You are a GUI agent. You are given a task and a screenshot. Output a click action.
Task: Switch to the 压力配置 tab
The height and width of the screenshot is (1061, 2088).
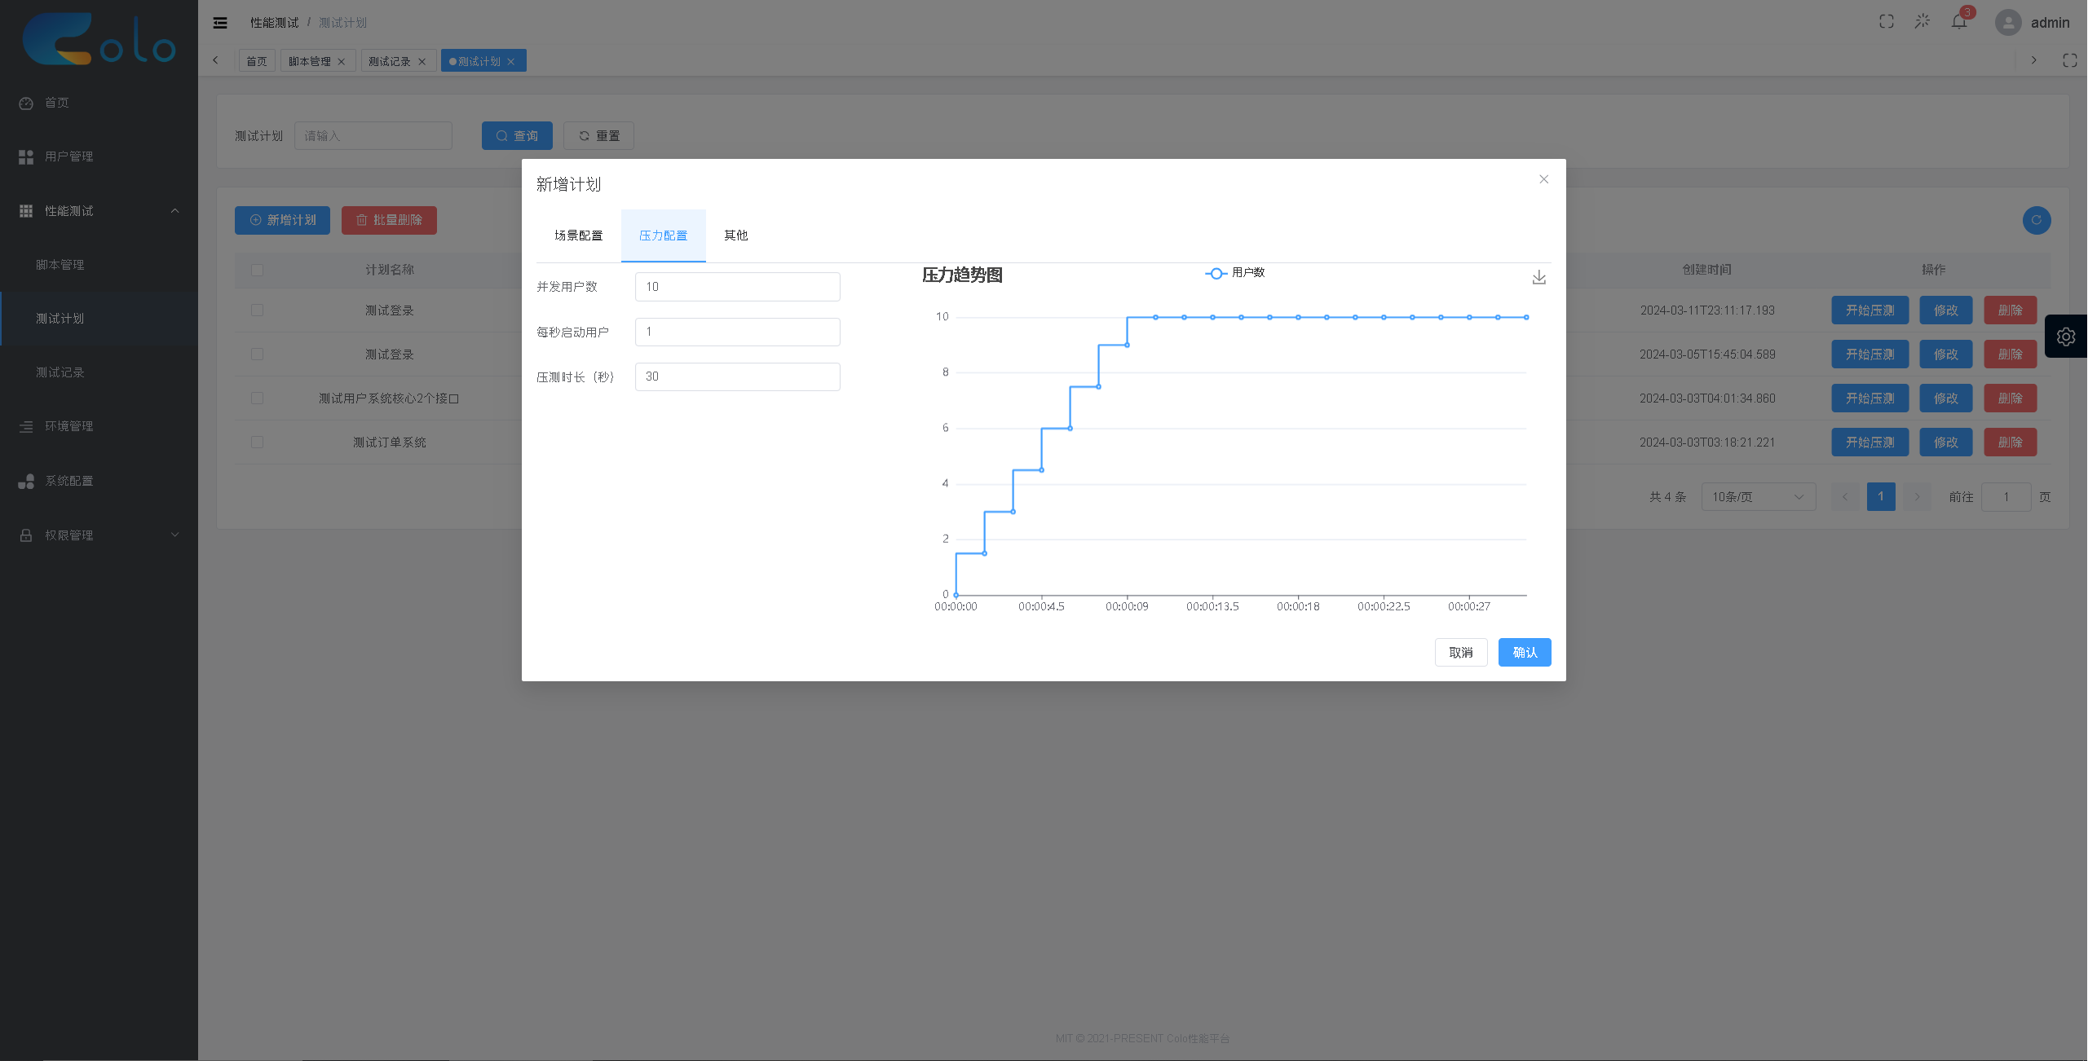664,236
